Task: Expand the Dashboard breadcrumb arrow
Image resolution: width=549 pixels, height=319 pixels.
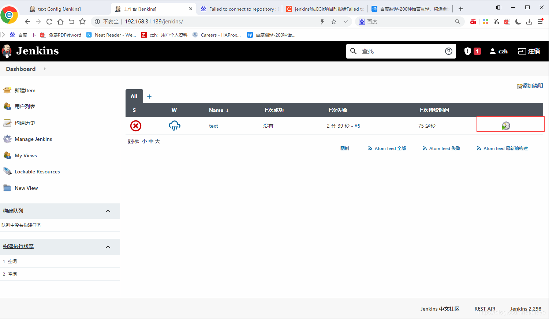Action: pyautogui.click(x=45, y=69)
